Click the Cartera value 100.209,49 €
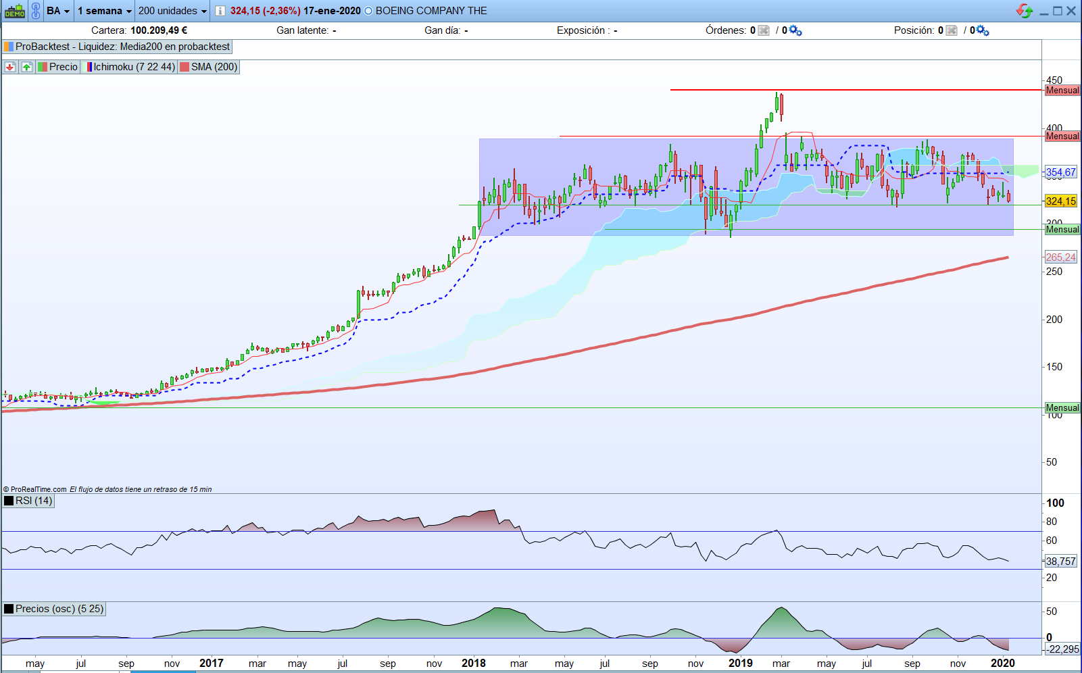The image size is (1082, 673). coord(159,30)
